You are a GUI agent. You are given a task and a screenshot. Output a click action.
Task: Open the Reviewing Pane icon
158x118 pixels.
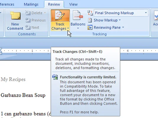90,27
